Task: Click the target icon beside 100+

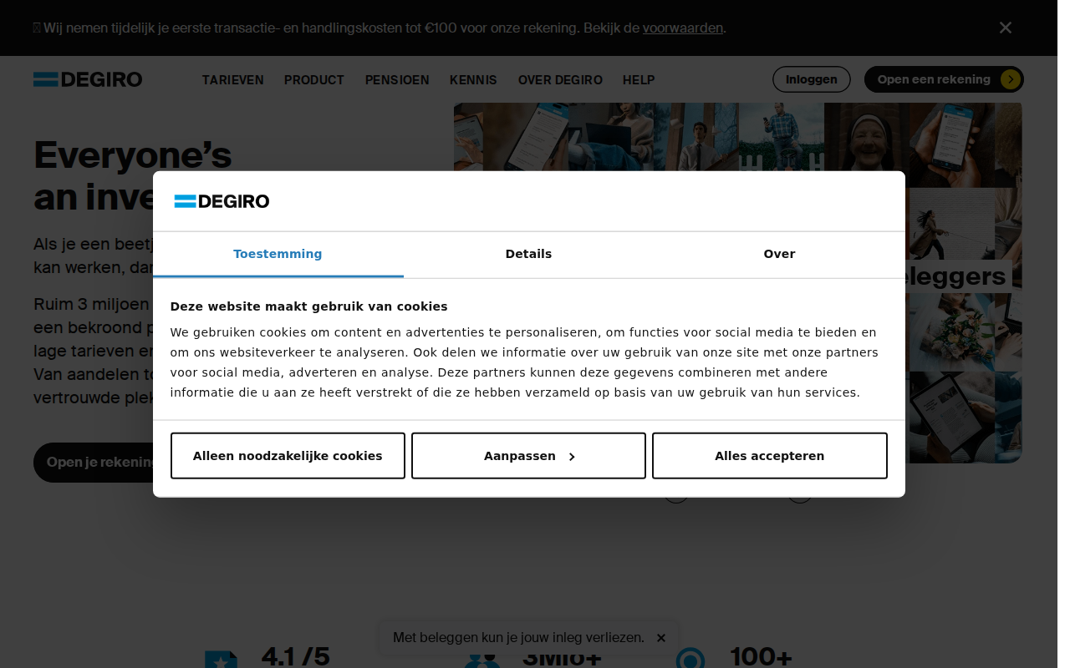Action: coord(690,659)
